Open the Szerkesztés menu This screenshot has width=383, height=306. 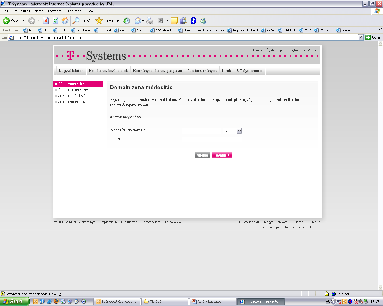coord(21,11)
